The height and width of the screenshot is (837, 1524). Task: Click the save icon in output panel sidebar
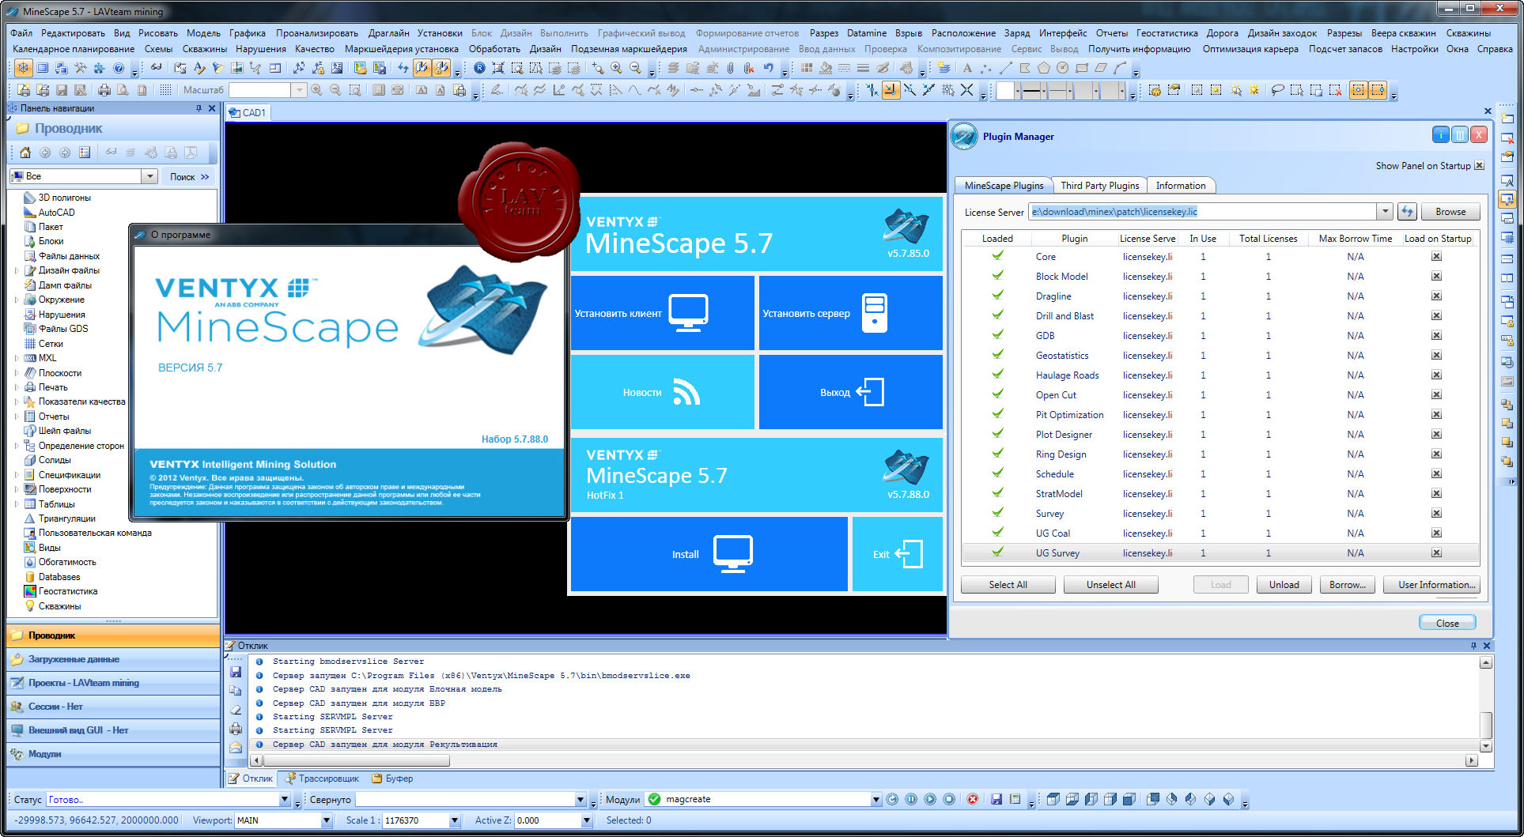tap(236, 672)
